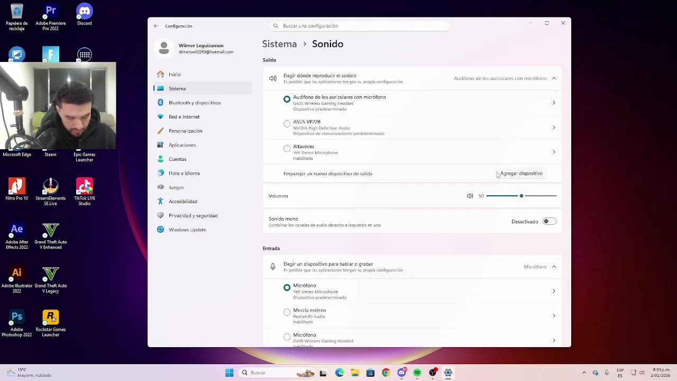Open Task View in the taskbar
The height and width of the screenshot is (381, 677).
click(x=323, y=373)
